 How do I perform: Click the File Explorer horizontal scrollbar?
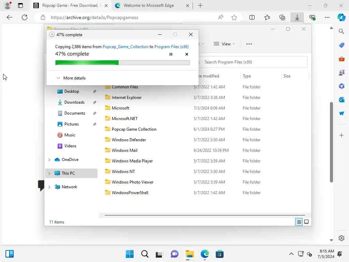coord(204,215)
